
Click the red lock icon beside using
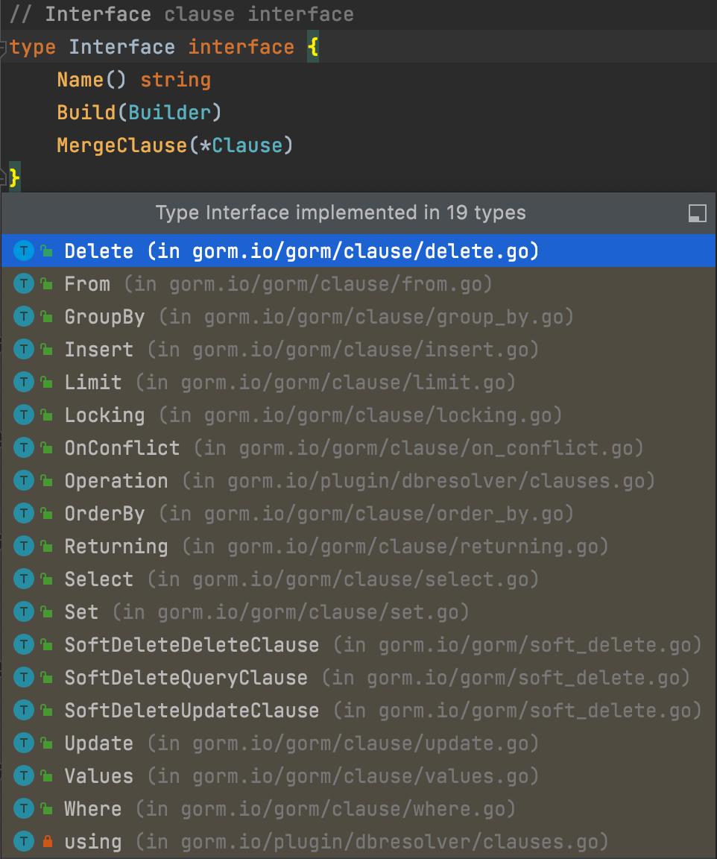tap(47, 842)
